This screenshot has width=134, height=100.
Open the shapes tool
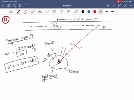pos(40,12)
